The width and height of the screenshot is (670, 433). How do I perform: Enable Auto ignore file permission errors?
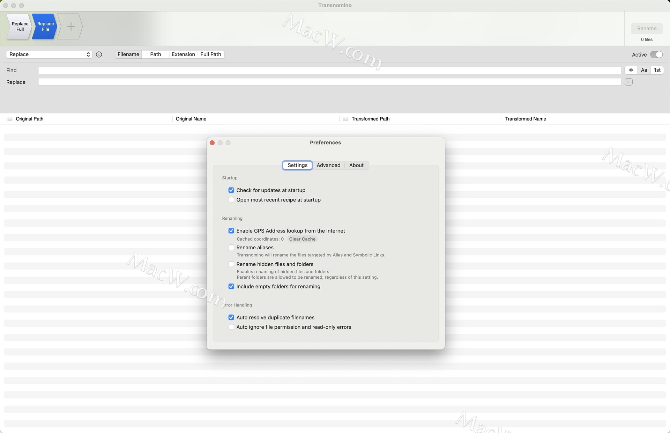pyautogui.click(x=231, y=327)
